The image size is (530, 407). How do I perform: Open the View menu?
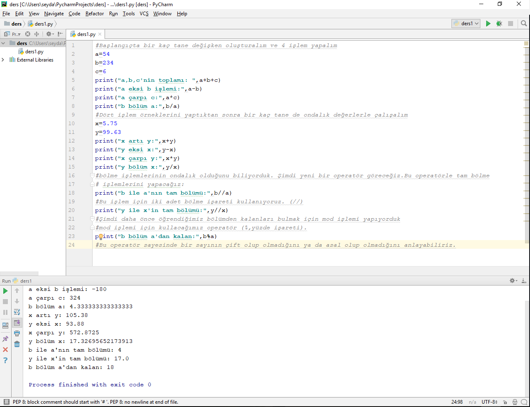[34, 14]
